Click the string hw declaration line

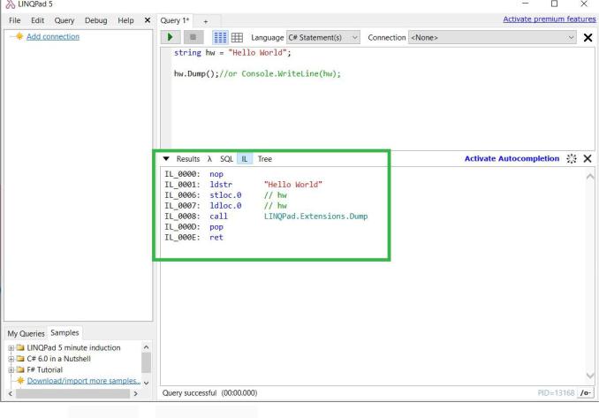click(x=232, y=53)
